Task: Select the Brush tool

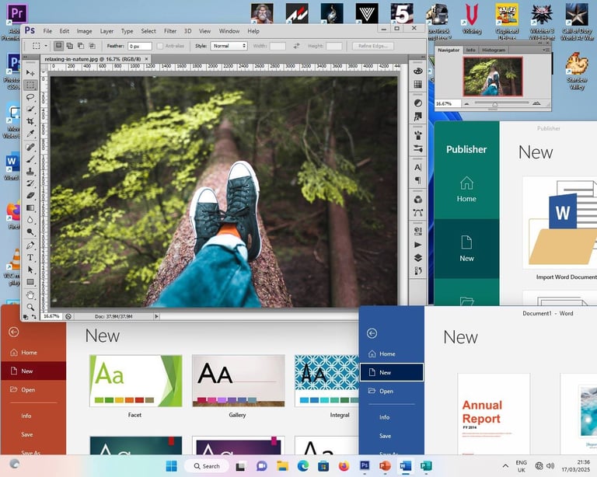Action: click(30, 159)
